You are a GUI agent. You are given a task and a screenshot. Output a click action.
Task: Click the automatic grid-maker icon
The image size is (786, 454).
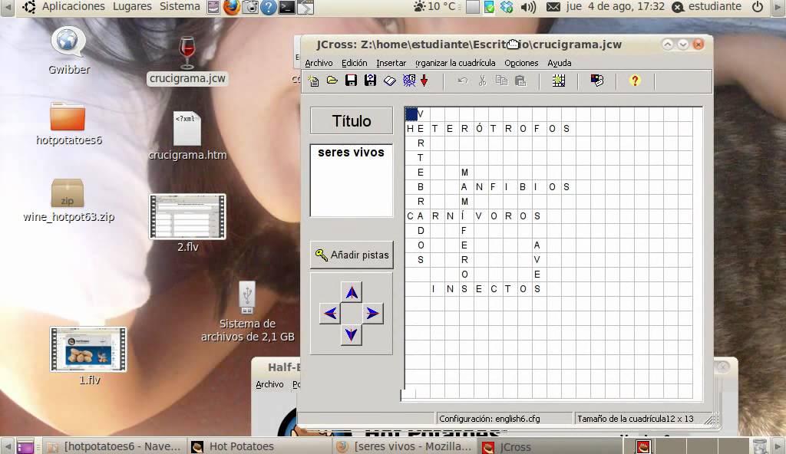[559, 81]
